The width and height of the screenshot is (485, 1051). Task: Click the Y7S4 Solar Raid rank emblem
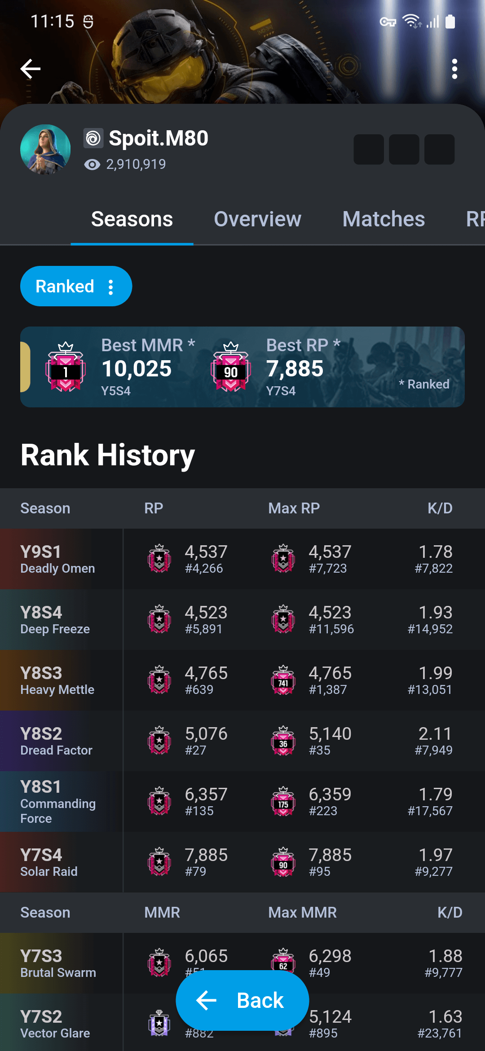pos(159,862)
